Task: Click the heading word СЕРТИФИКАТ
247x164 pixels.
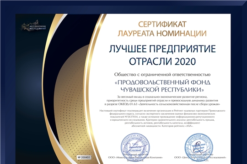Action: click(162, 24)
